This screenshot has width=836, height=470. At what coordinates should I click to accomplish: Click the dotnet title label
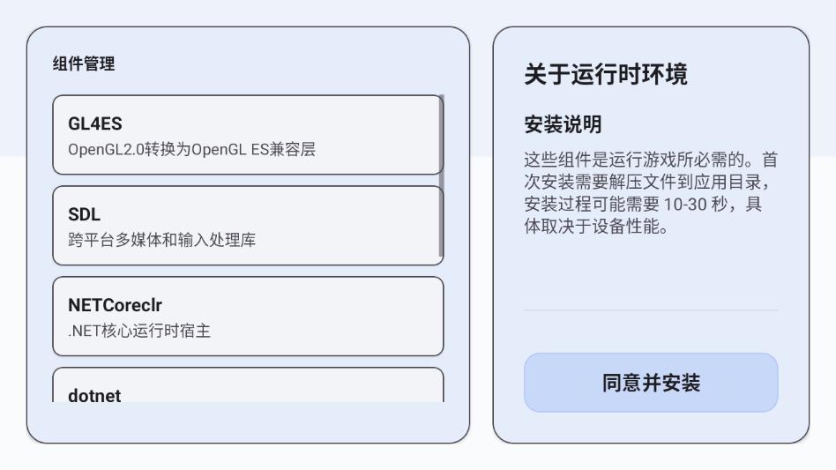(x=94, y=396)
